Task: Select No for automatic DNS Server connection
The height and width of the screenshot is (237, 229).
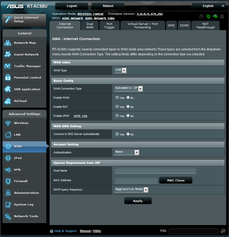Action: (x=128, y=134)
